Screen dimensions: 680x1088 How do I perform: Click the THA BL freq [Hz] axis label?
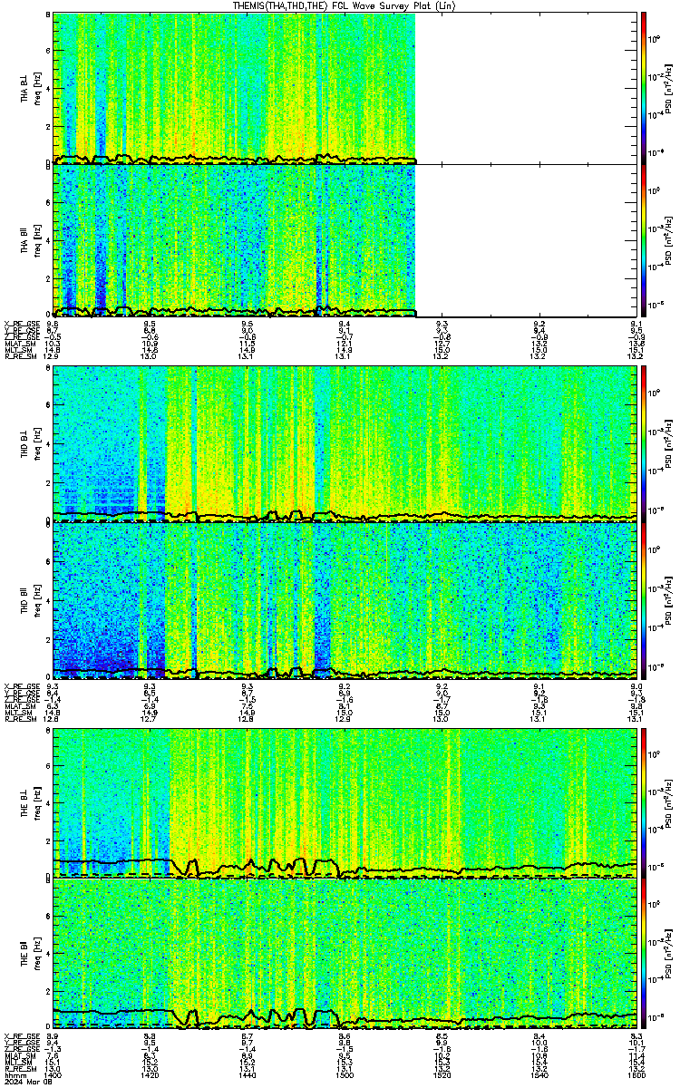tap(36, 88)
